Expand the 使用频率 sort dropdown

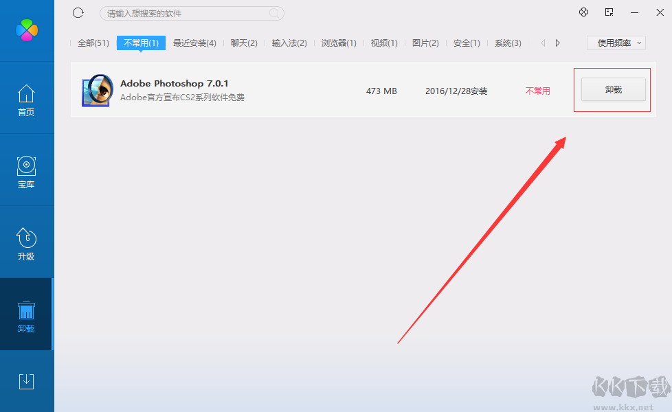pos(616,43)
